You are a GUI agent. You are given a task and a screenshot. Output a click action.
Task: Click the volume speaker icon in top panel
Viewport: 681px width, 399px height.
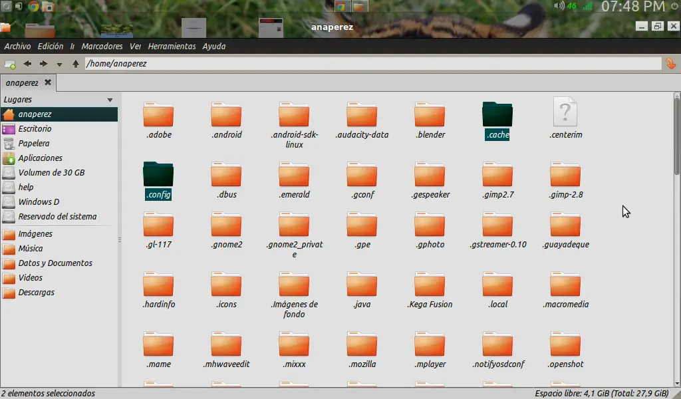tap(559, 5)
